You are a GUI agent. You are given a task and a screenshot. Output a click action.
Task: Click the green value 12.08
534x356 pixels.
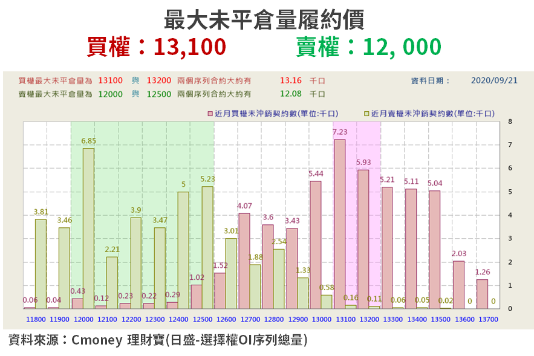290,94
